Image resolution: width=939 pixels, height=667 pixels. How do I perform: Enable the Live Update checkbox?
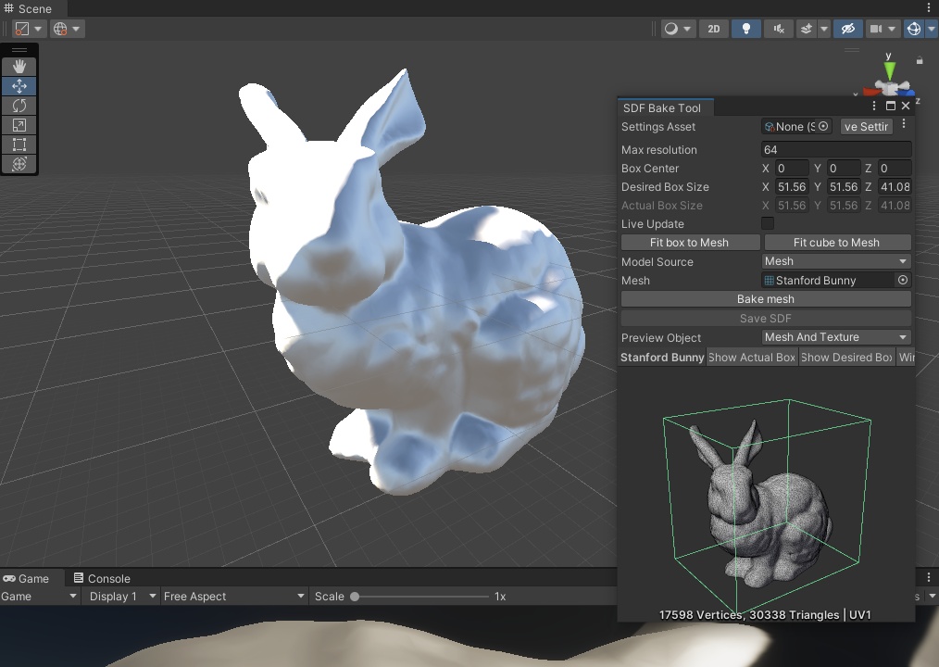pos(767,223)
